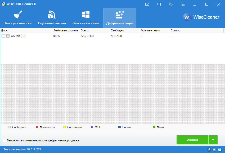This screenshot has width=225, height=153.
Task: Click the vacuum Deep Clean icon
Action: tap(52, 15)
